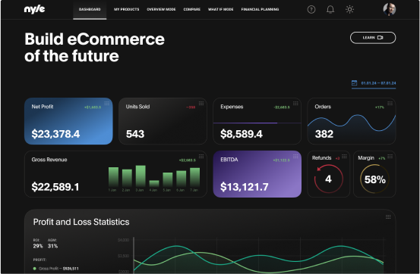Screen dimensions: 420x274
Task: Open the user profile avatar
Action: pos(389,9)
